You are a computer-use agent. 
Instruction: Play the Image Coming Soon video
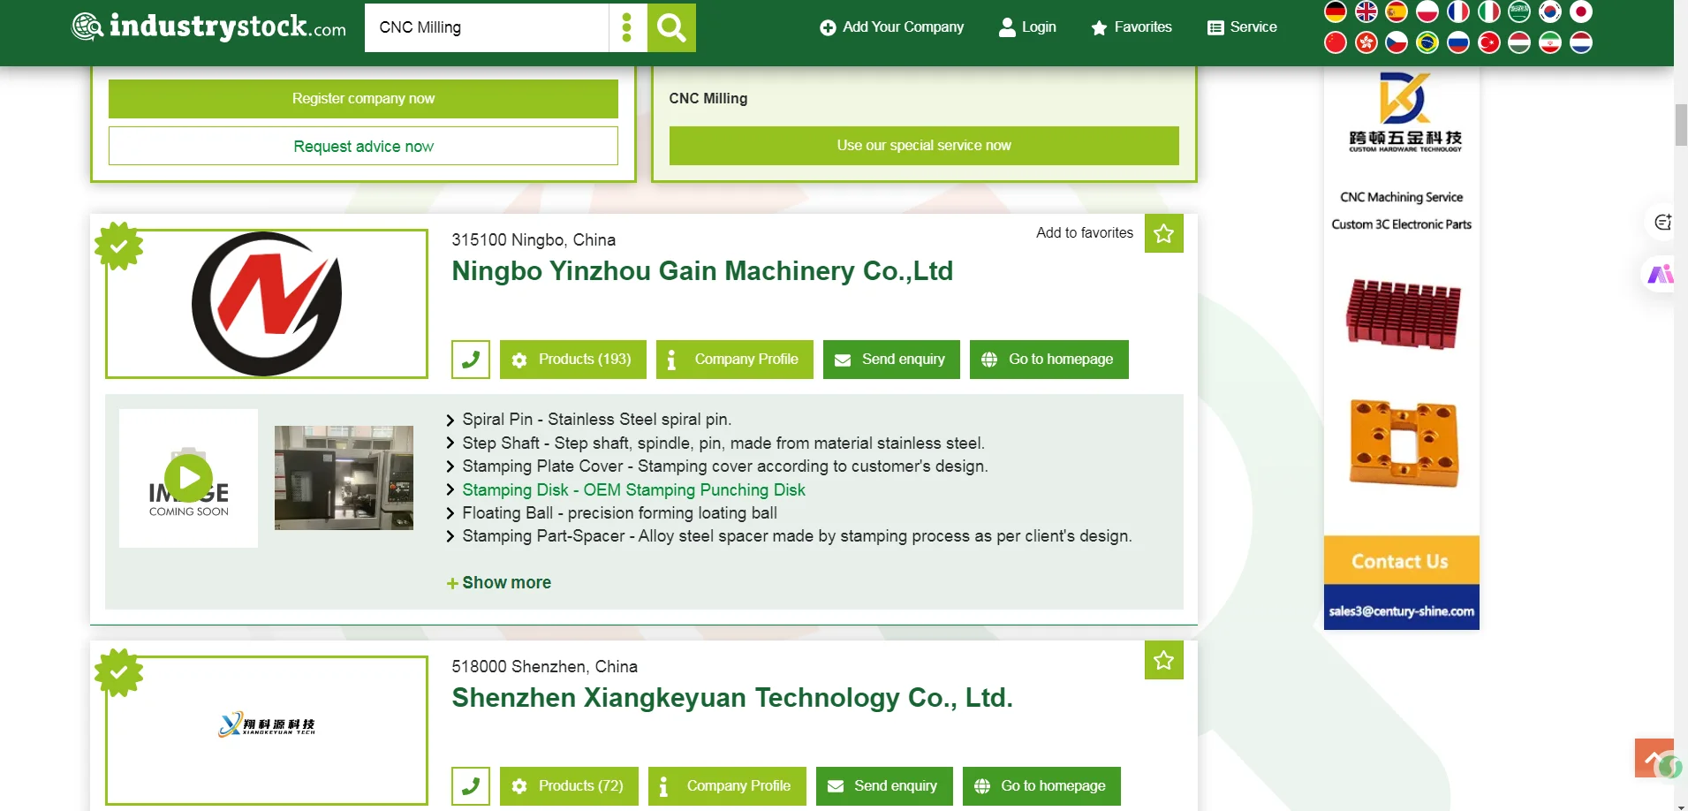coord(188,478)
